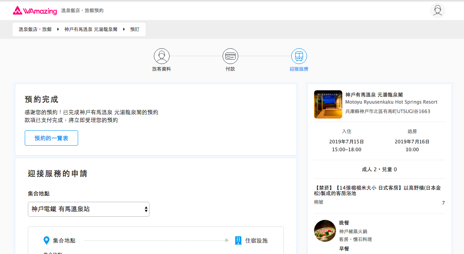The height and width of the screenshot is (254, 464).
Task: Click the 付款 step label
Action: [x=230, y=69]
